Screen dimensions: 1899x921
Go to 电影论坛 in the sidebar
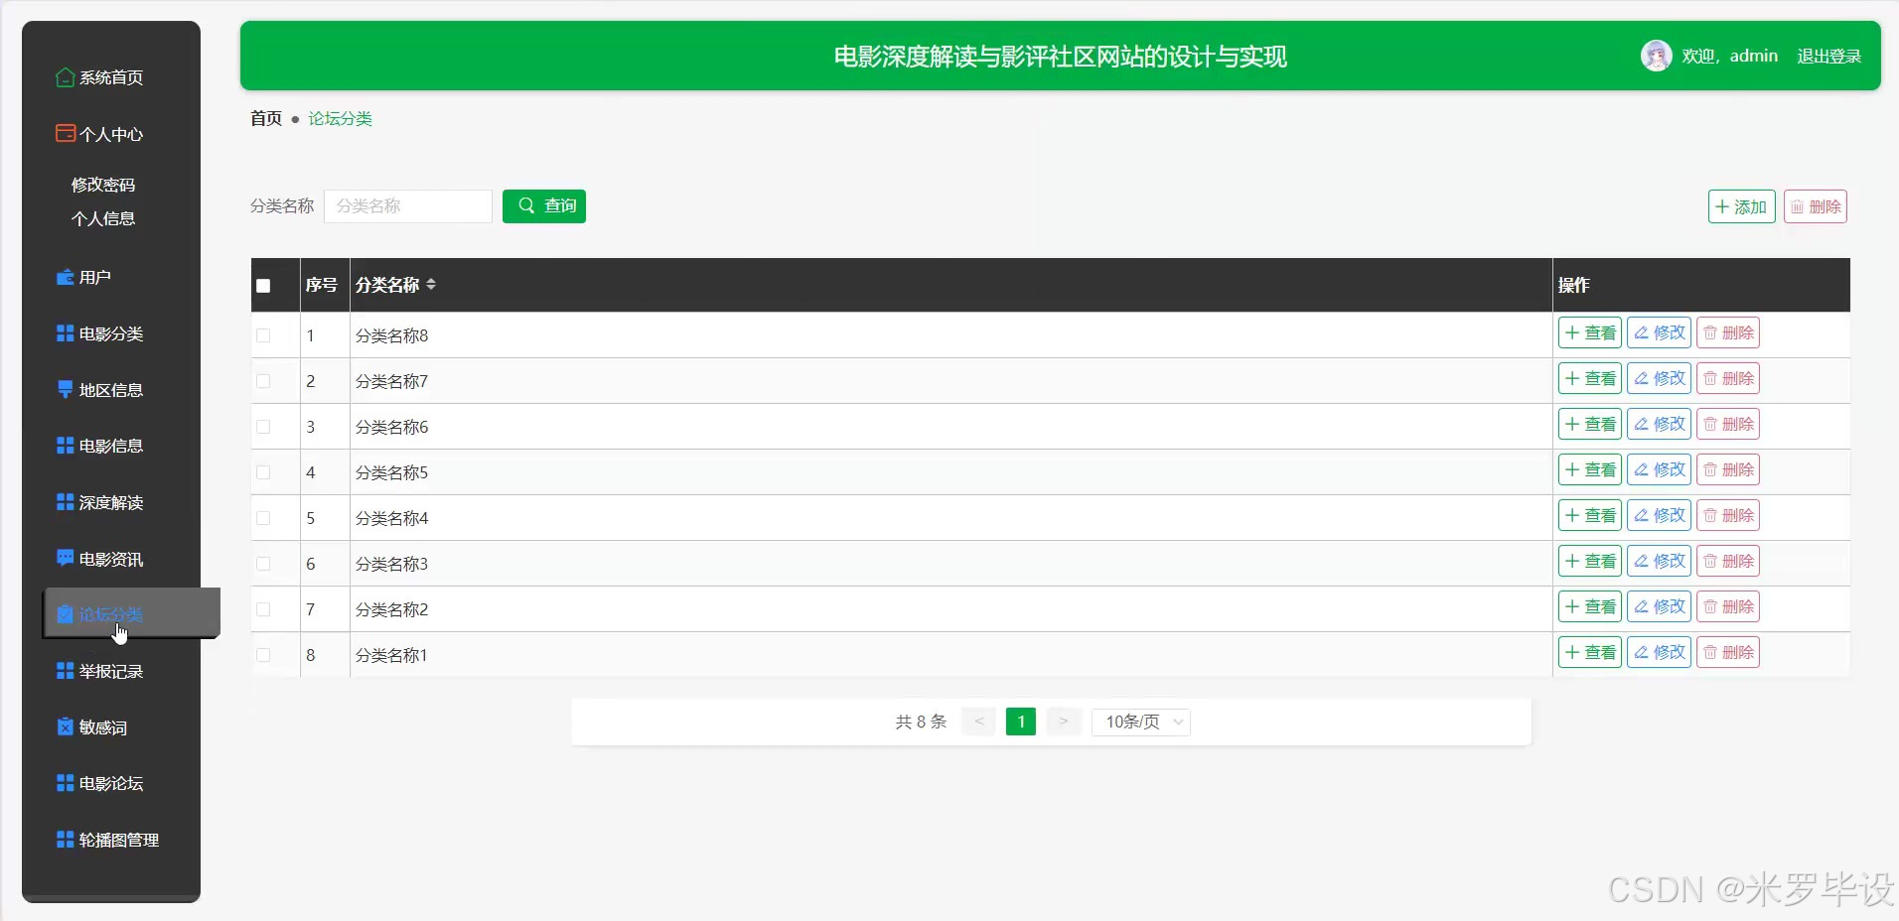111,783
